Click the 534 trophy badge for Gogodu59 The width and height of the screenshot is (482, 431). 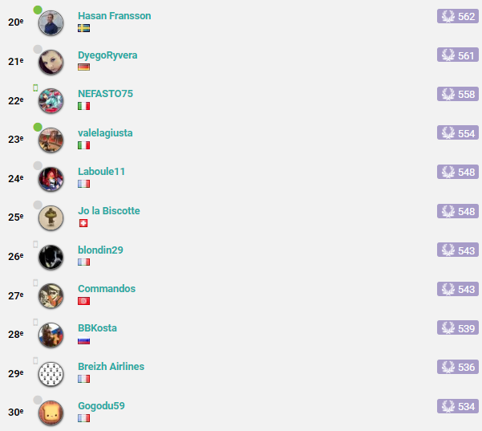tap(458, 406)
